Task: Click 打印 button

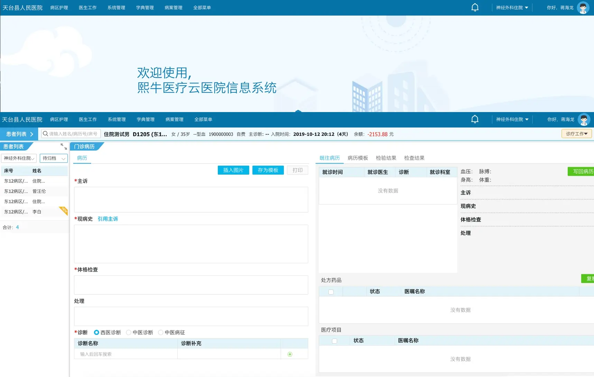Action: (297, 170)
